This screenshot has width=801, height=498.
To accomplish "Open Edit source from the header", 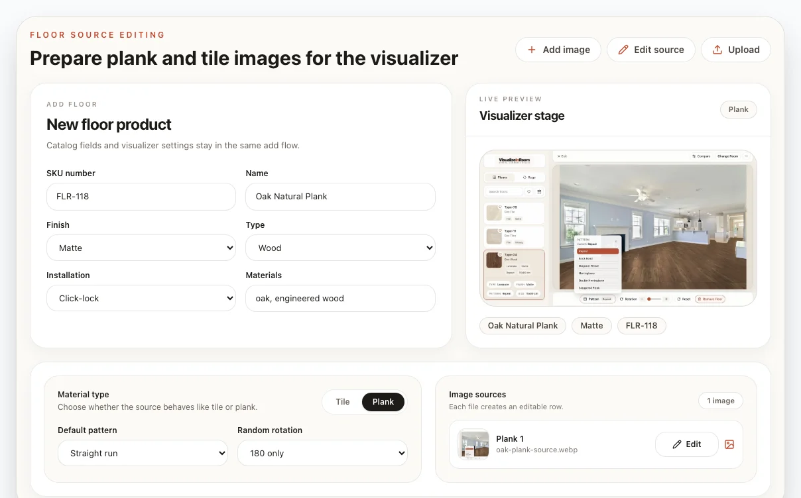I will tap(650, 50).
